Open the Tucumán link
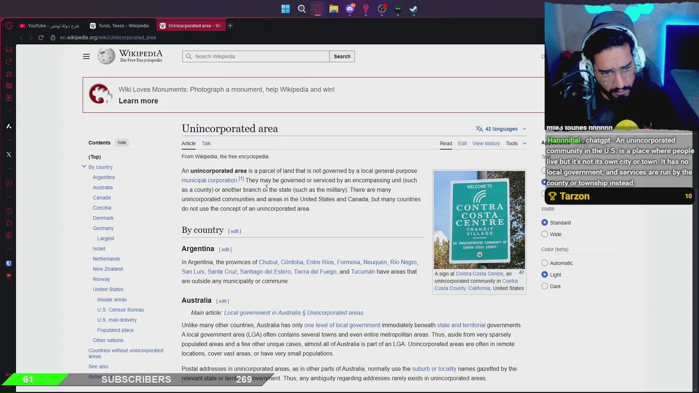699x393 pixels. [363, 272]
